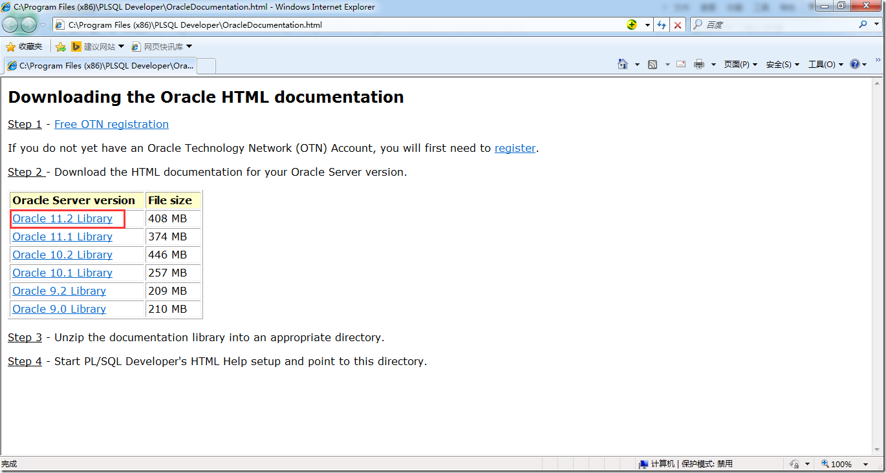Select the PLSQL Developer OracleDocumentation tab
The height and width of the screenshot is (473, 886).
pos(100,65)
